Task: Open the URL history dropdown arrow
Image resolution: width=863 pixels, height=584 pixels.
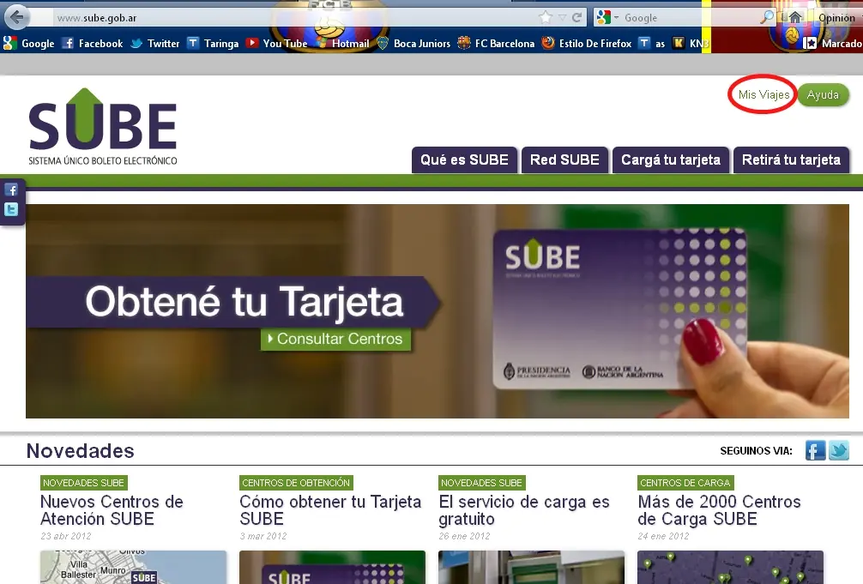Action: [562, 18]
